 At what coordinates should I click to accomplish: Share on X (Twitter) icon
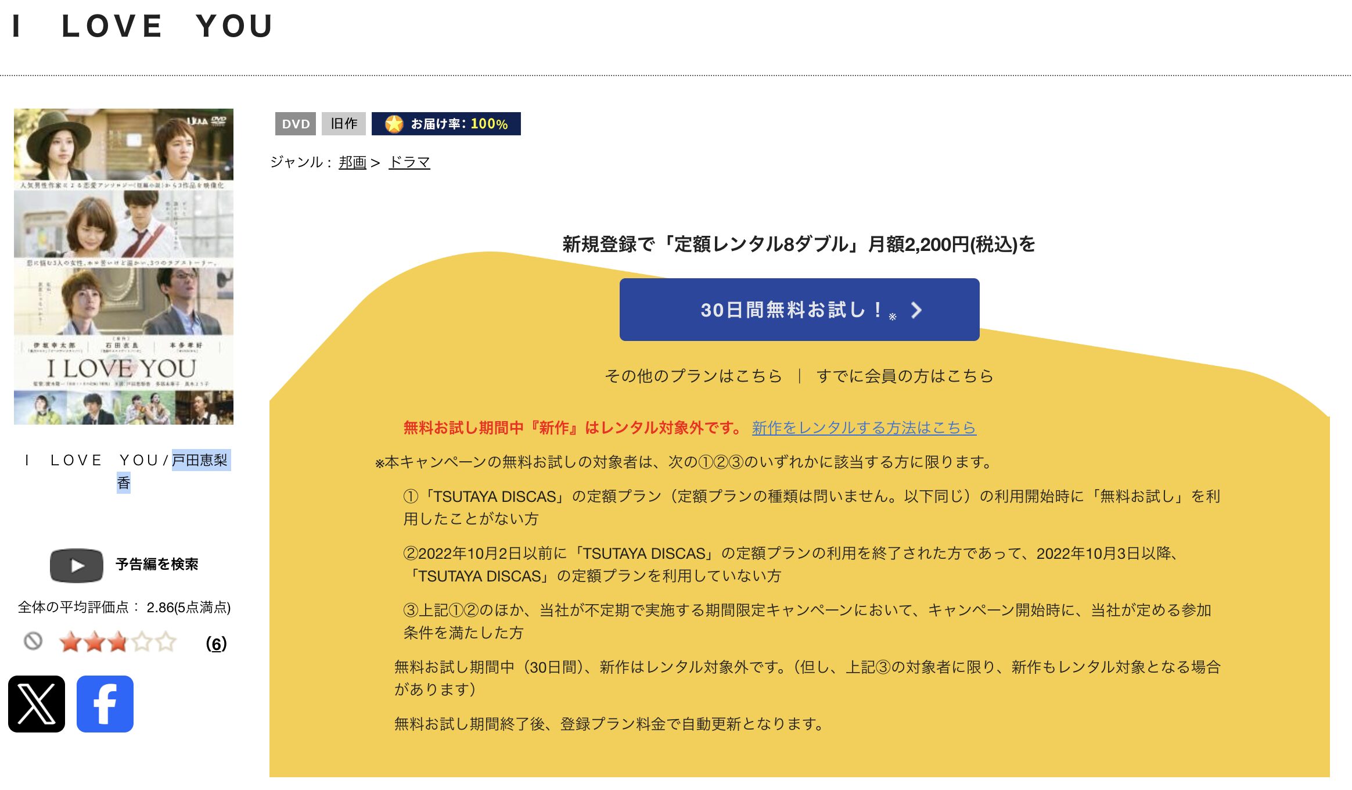click(x=37, y=703)
